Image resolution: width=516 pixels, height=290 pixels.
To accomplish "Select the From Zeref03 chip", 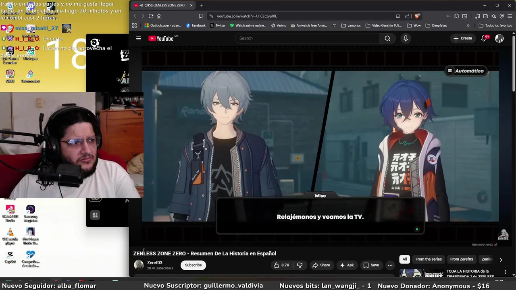I will 462,259.
